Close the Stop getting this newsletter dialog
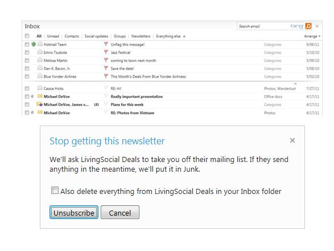334x251 pixels. coord(292,140)
